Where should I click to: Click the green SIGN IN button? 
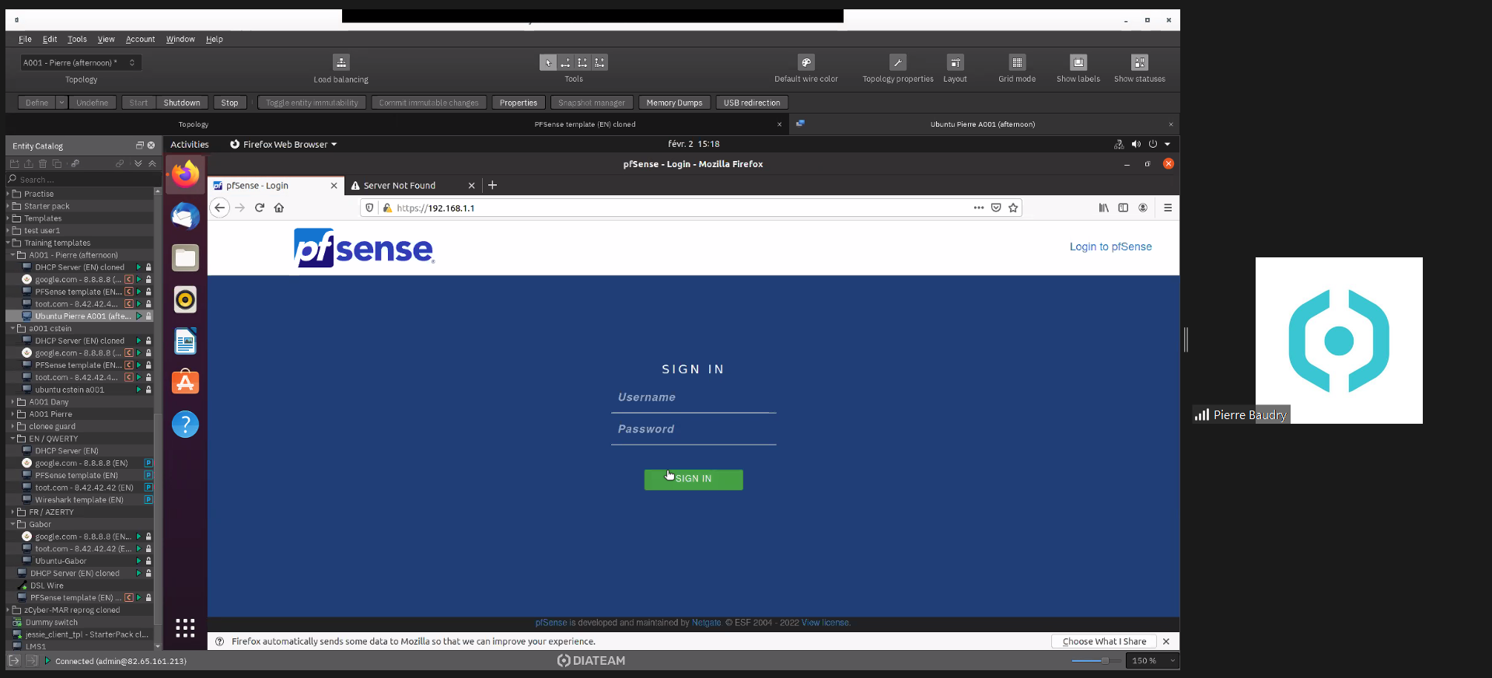693,479
